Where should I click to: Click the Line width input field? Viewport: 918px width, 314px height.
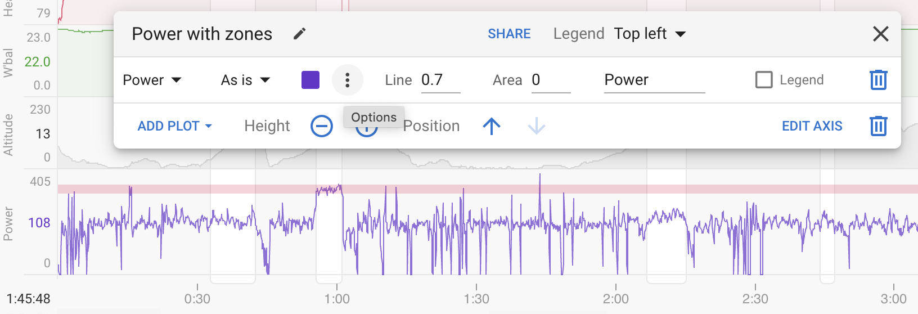click(440, 80)
